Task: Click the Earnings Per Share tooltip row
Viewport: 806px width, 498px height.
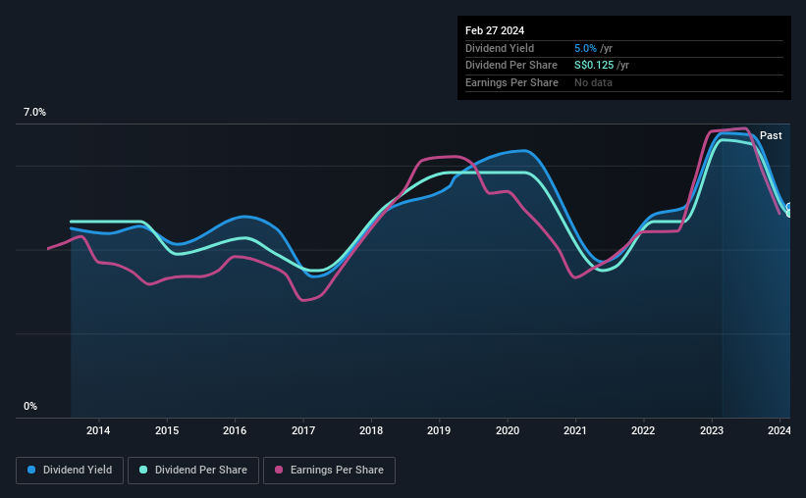Action: point(624,82)
